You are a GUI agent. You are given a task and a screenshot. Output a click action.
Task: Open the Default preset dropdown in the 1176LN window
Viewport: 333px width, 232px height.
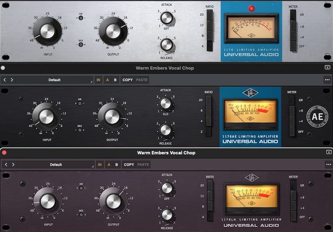tap(56, 165)
